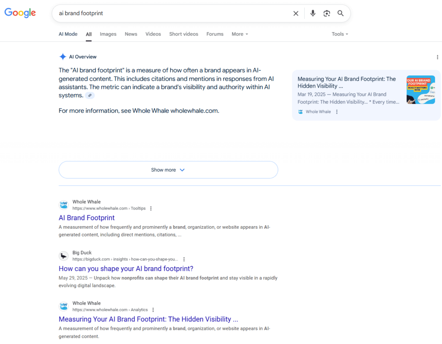Clear the search box text
The width and height of the screenshot is (442, 344).
296,13
